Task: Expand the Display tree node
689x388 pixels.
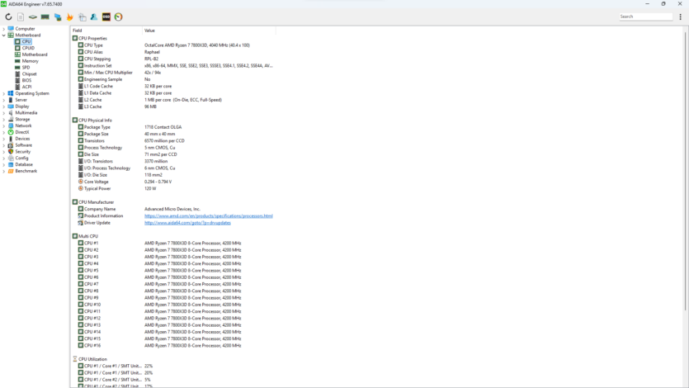Action: pos(4,106)
